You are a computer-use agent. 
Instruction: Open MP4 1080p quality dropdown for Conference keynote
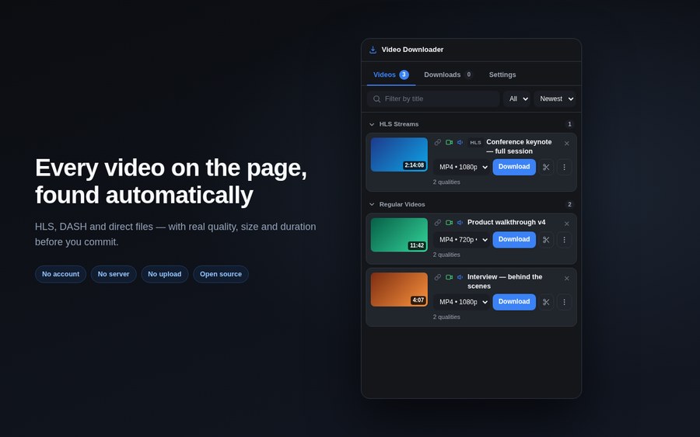click(x=462, y=167)
